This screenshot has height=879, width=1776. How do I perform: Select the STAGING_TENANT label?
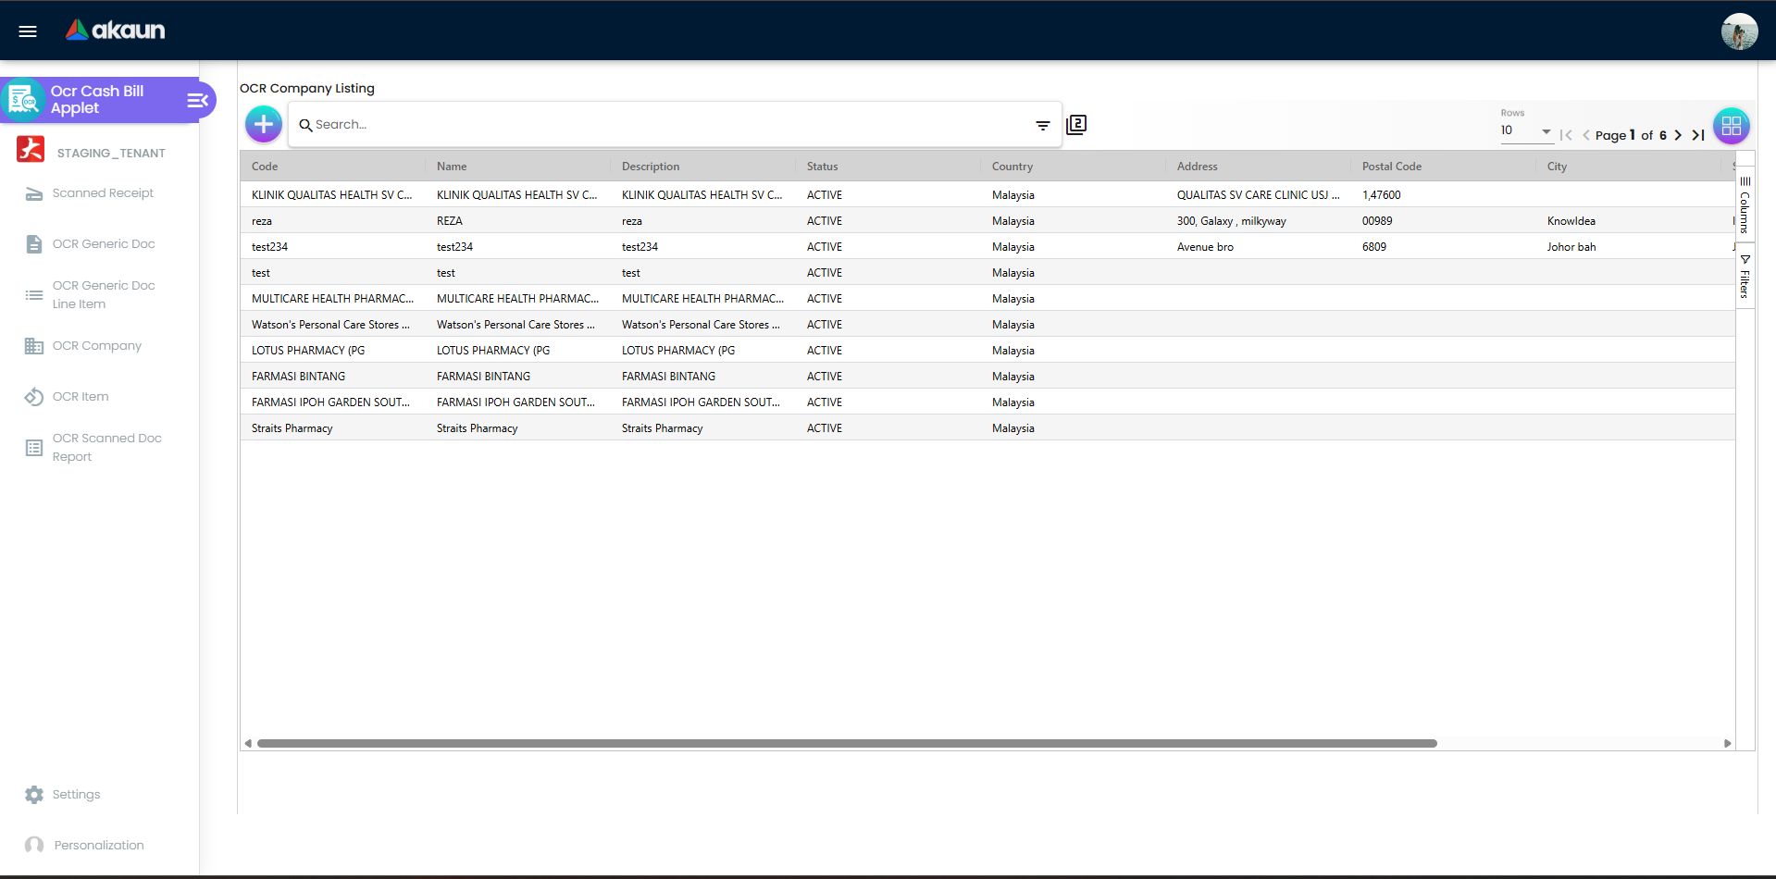point(111,154)
